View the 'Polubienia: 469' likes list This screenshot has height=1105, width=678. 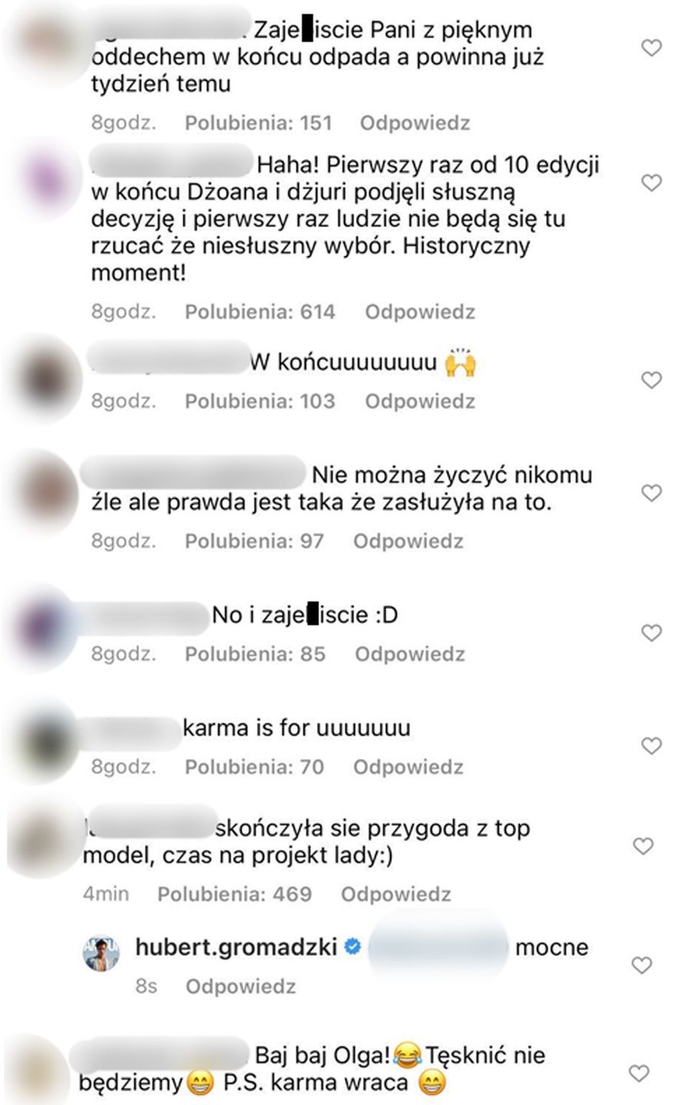pos(235,894)
